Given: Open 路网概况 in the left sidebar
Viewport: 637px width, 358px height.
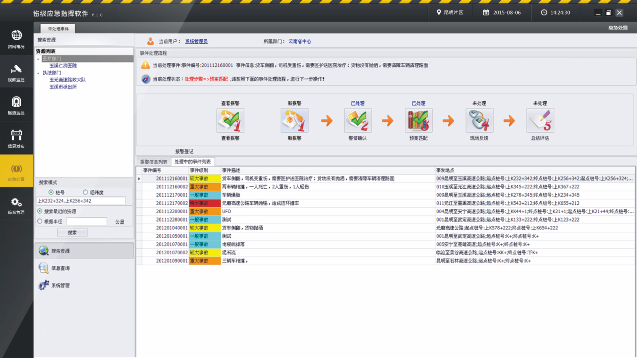Looking at the screenshot, I should 16,39.
